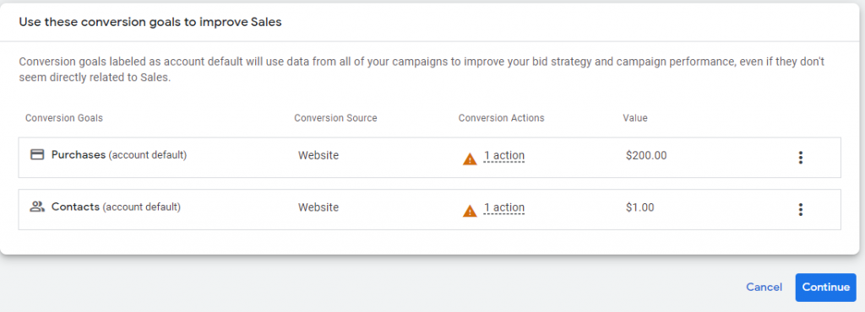Select the Contacts goal name
The image size is (865, 312).
click(75, 207)
